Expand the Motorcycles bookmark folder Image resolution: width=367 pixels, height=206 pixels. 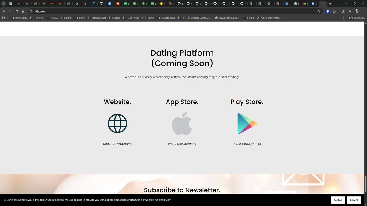(131, 18)
